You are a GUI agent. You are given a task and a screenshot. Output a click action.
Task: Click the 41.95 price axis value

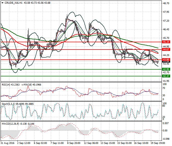(166, 81)
